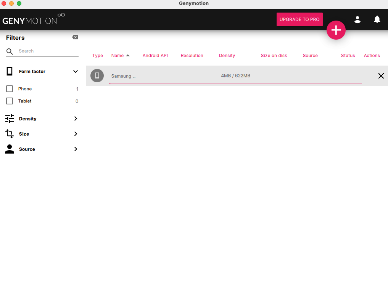Click the search magnifier icon in Filters
Viewport: 388px width, 298px height.
pyautogui.click(x=10, y=51)
